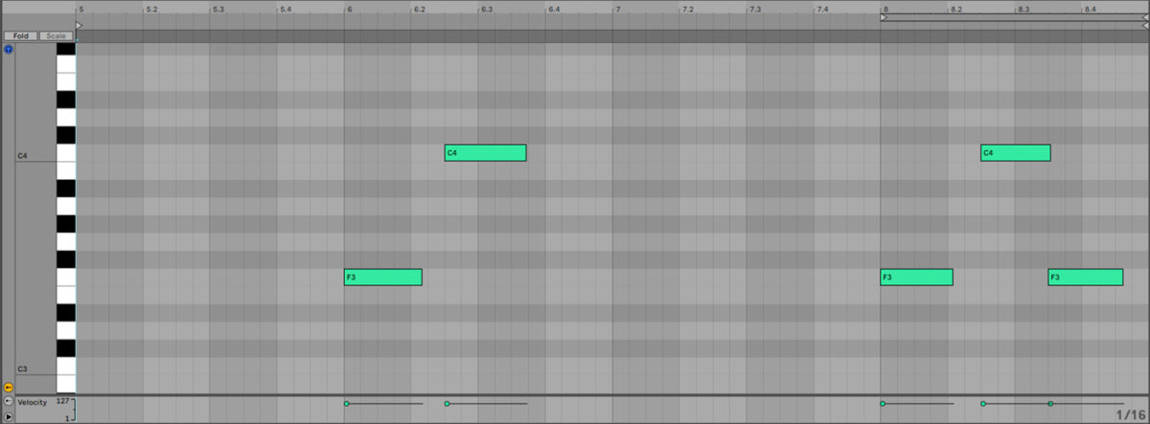Click the ruler at bar 7
Image resolution: width=1150 pixels, height=424 pixels.
coord(618,10)
